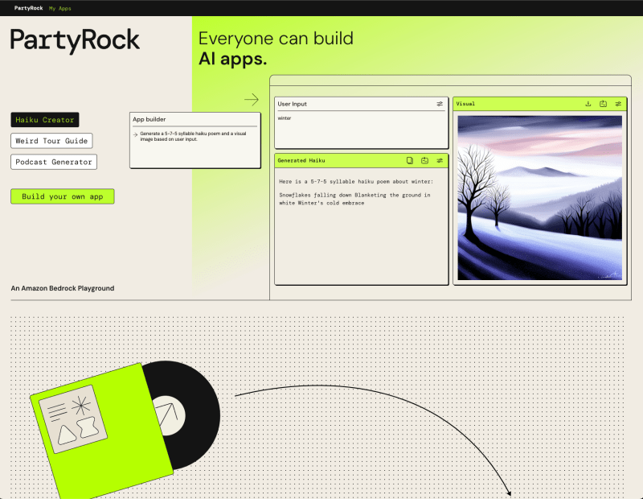
Task: Select the Haiku Creator example
Action: coord(45,120)
